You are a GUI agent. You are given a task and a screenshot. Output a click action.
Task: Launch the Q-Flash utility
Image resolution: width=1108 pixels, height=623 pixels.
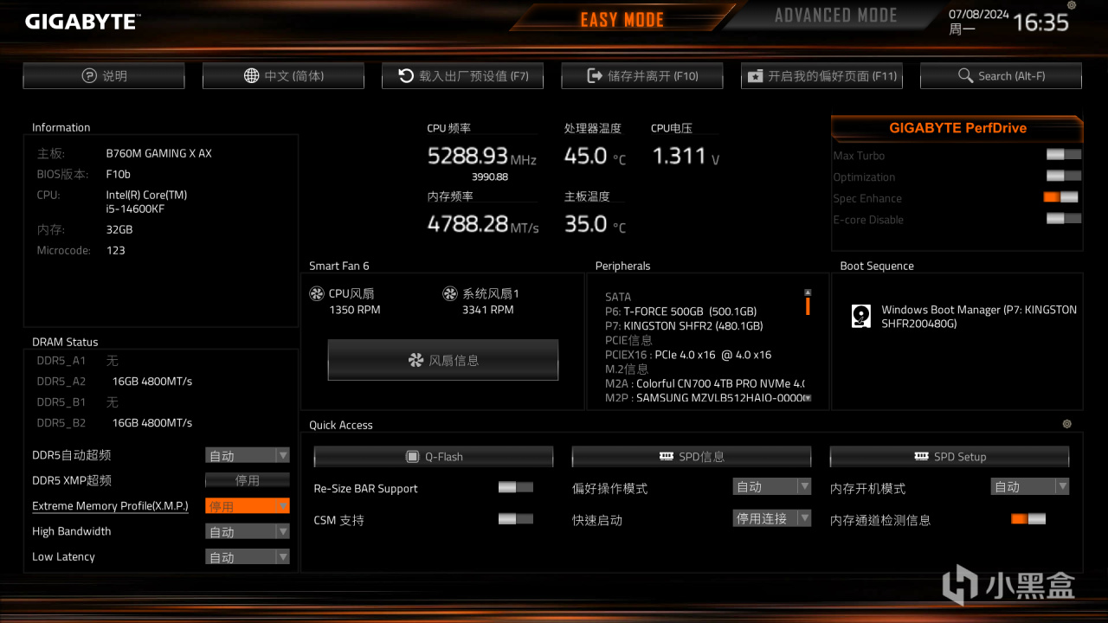coord(434,457)
